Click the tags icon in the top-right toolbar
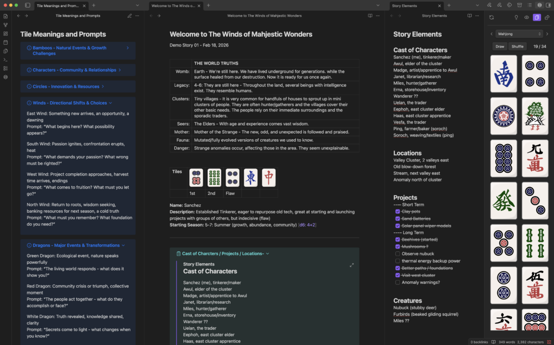Screen dimensions: 554x345 510,4
